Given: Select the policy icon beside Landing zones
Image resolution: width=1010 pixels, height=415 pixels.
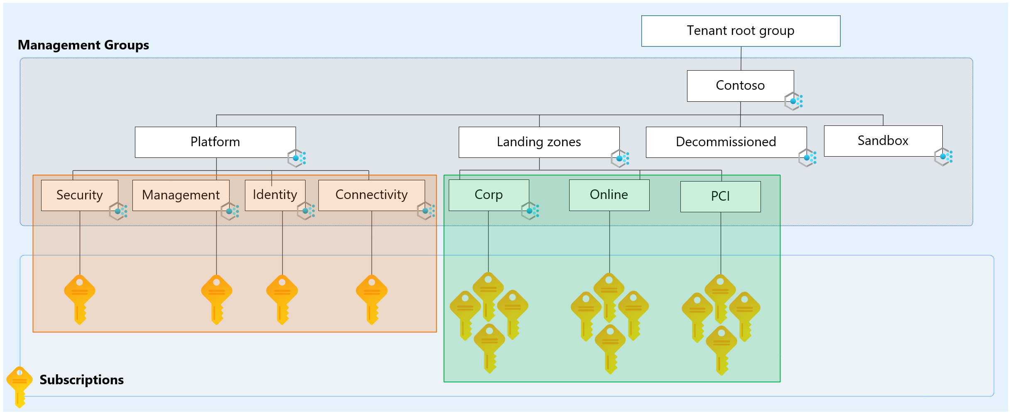Looking at the screenshot, I should (620, 158).
